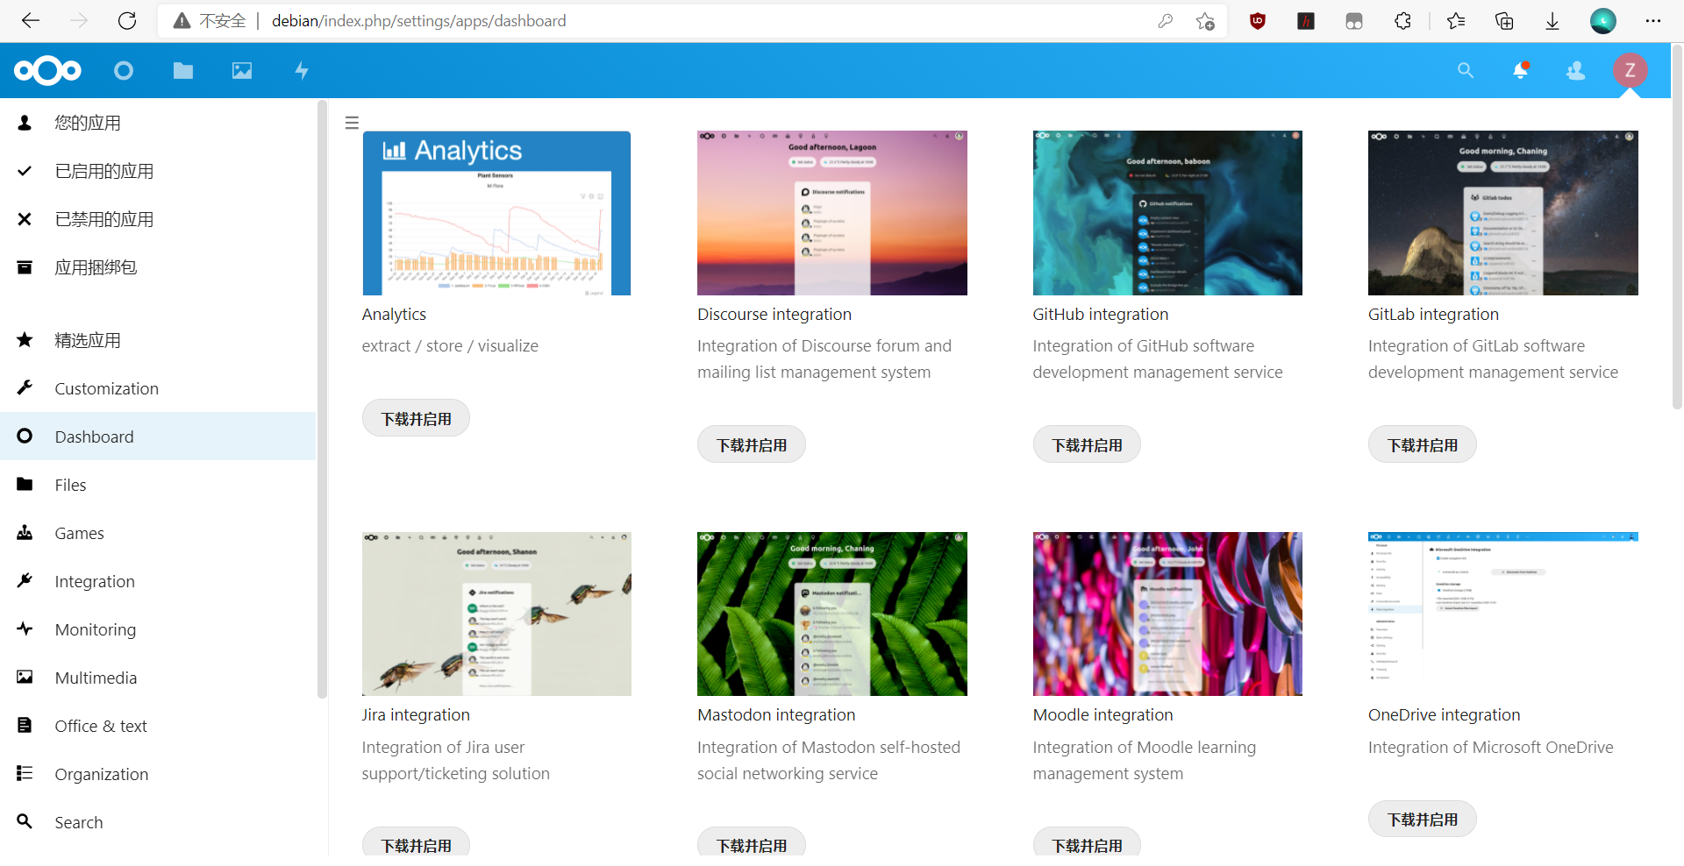Open the Photos app in the header
The image size is (1684, 866).
pyautogui.click(x=242, y=70)
